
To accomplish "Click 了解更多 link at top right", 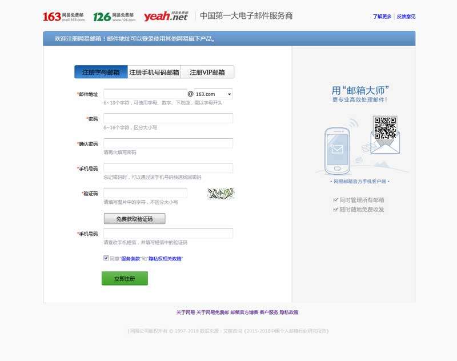I will (x=382, y=17).
